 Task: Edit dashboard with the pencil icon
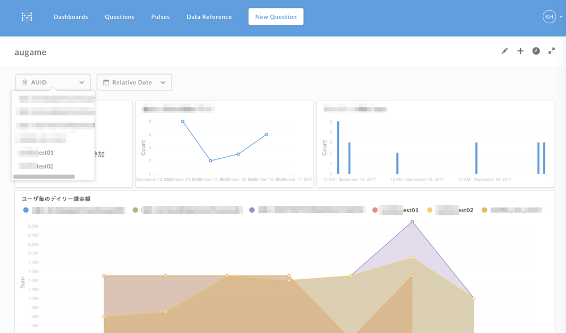pos(505,51)
